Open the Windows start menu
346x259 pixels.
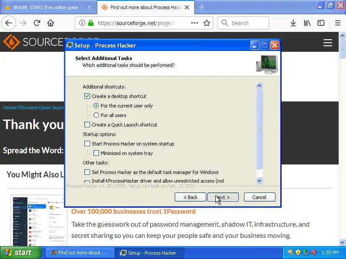point(20,253)
